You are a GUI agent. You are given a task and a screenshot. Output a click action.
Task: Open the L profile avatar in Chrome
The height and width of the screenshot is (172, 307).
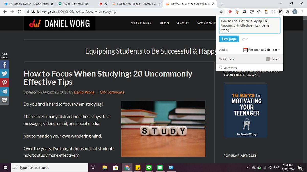pyautogui.click(x=295, y=12)
